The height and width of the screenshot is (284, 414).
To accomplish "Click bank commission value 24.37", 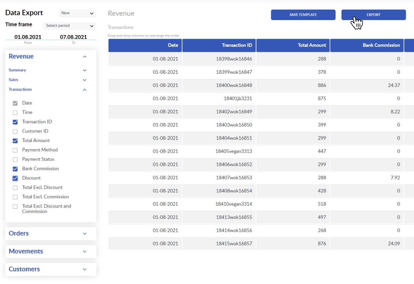I will tap(394, 85).
